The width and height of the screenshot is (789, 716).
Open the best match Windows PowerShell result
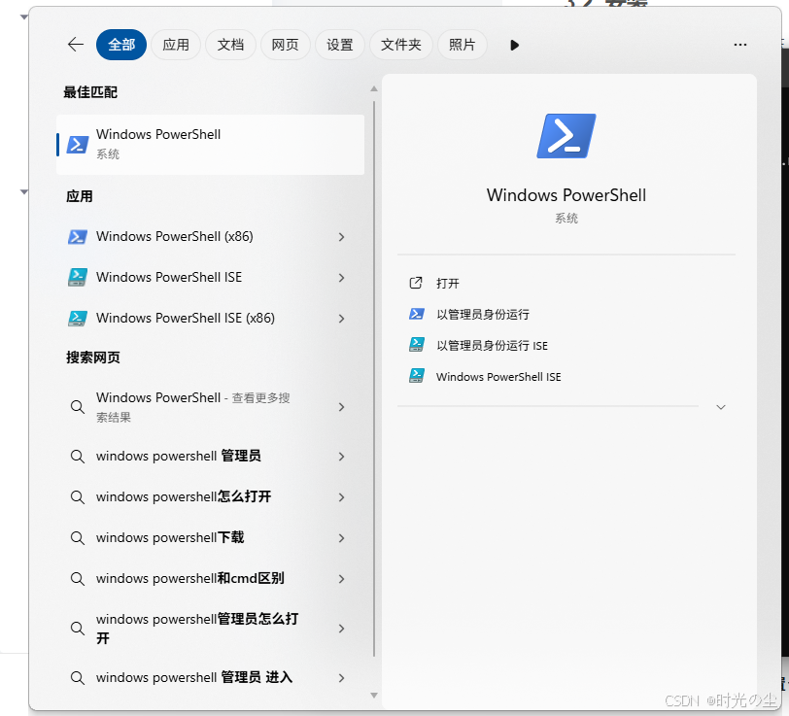click(210, 145)
